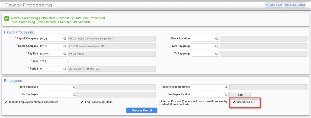The width and height of the screenshot is (311, 118).
Task: Click the 'Total Processing Time Elapsed' message
Action: coord(51,22)
